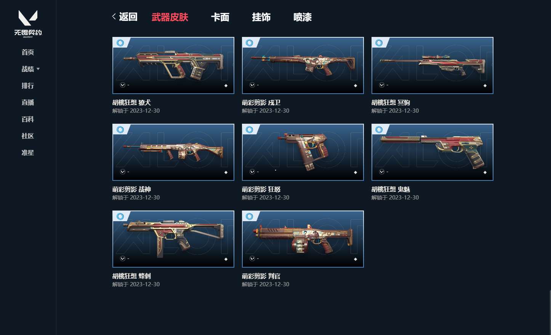Image resolution: width=551 pixels, height=335 pixels.
Task: Open the 胡桃狂想 冥驹 sniper skin thumbnail
Action: coord(432,65)
